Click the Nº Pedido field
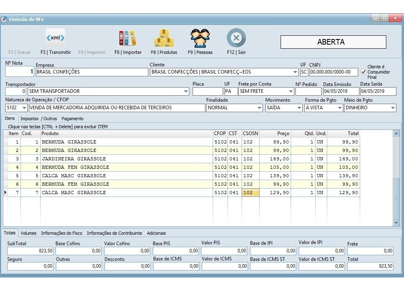Image resolution: width=404 pixels, height=291 pixels. click(x=308, y=91)
